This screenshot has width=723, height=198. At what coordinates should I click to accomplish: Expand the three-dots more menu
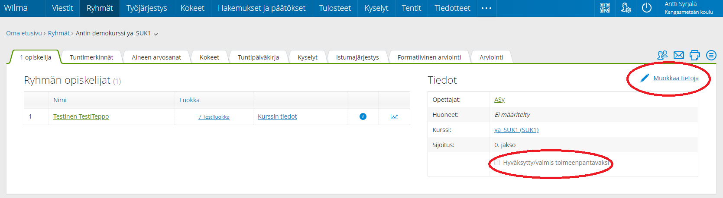[x=486, y=8]
